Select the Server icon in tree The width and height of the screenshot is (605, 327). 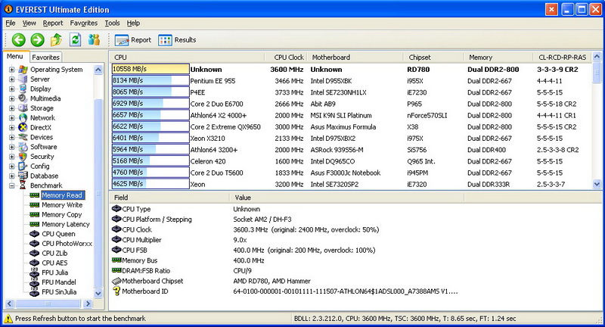coord(23,79)
